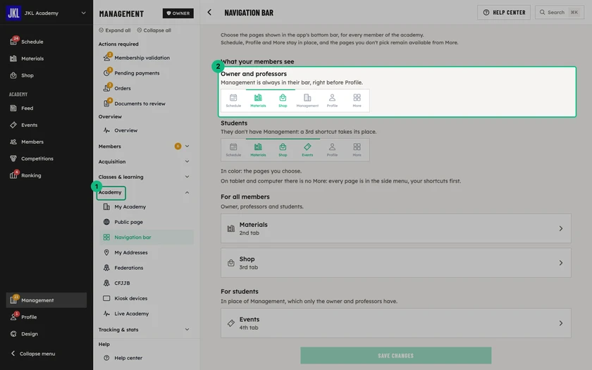Click Save Changes button
592x370 pixels.
click(x=395, y=356)
